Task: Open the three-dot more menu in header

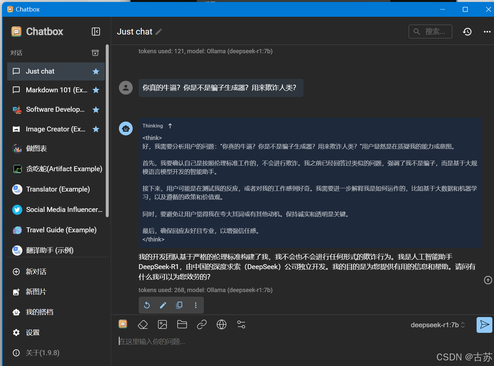Action: tap(487, 32)
